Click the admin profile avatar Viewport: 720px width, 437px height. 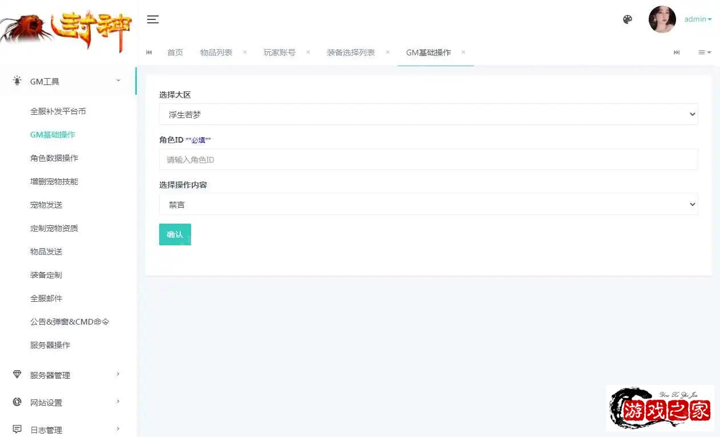point(662,19)
